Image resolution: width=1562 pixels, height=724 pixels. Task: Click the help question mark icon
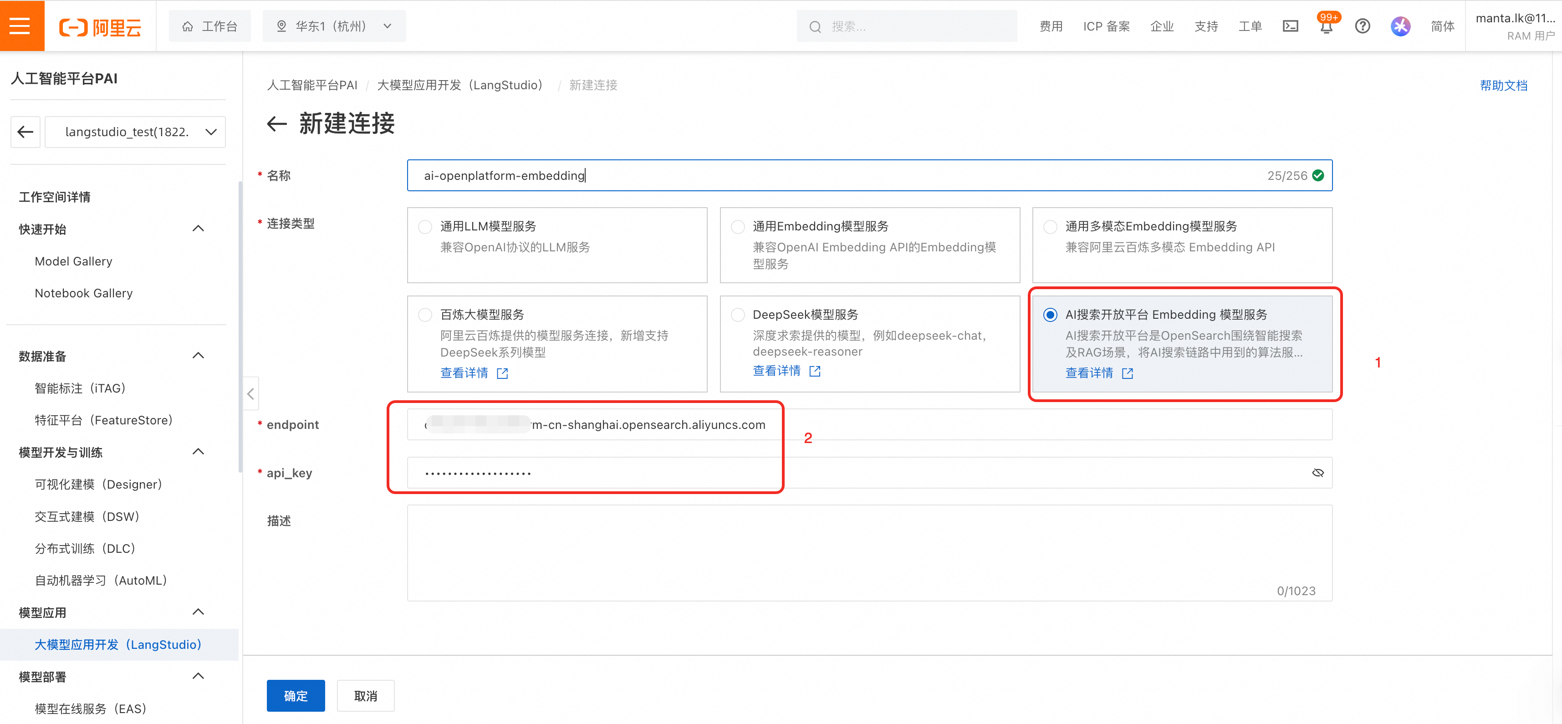pyautogui.click(x=1363, y=26)
